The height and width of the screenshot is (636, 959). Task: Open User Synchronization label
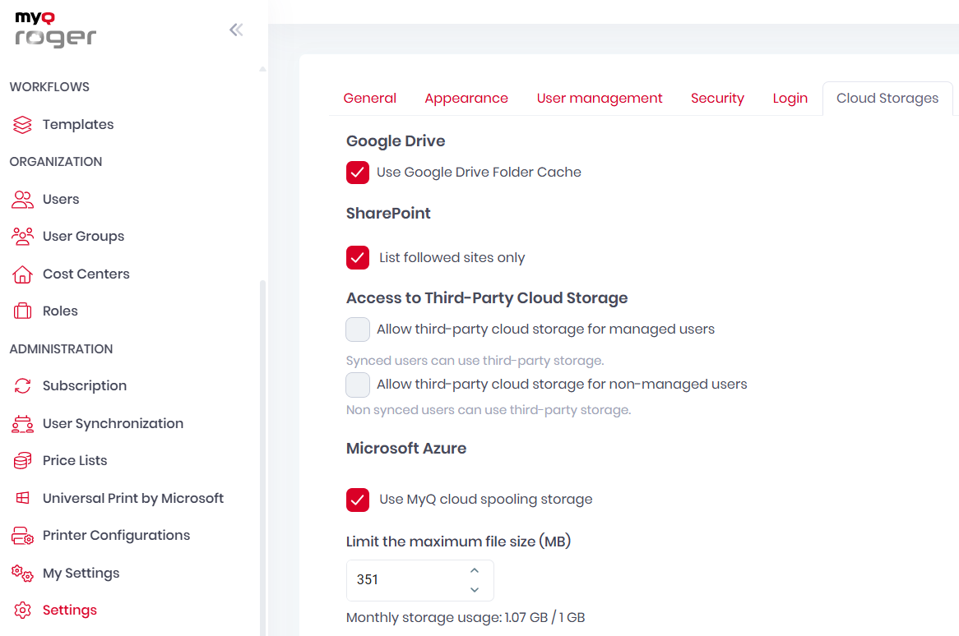pos(114,423)
